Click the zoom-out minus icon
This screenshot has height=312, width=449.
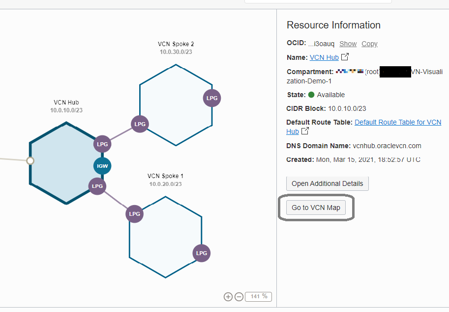tap(239, 296)
